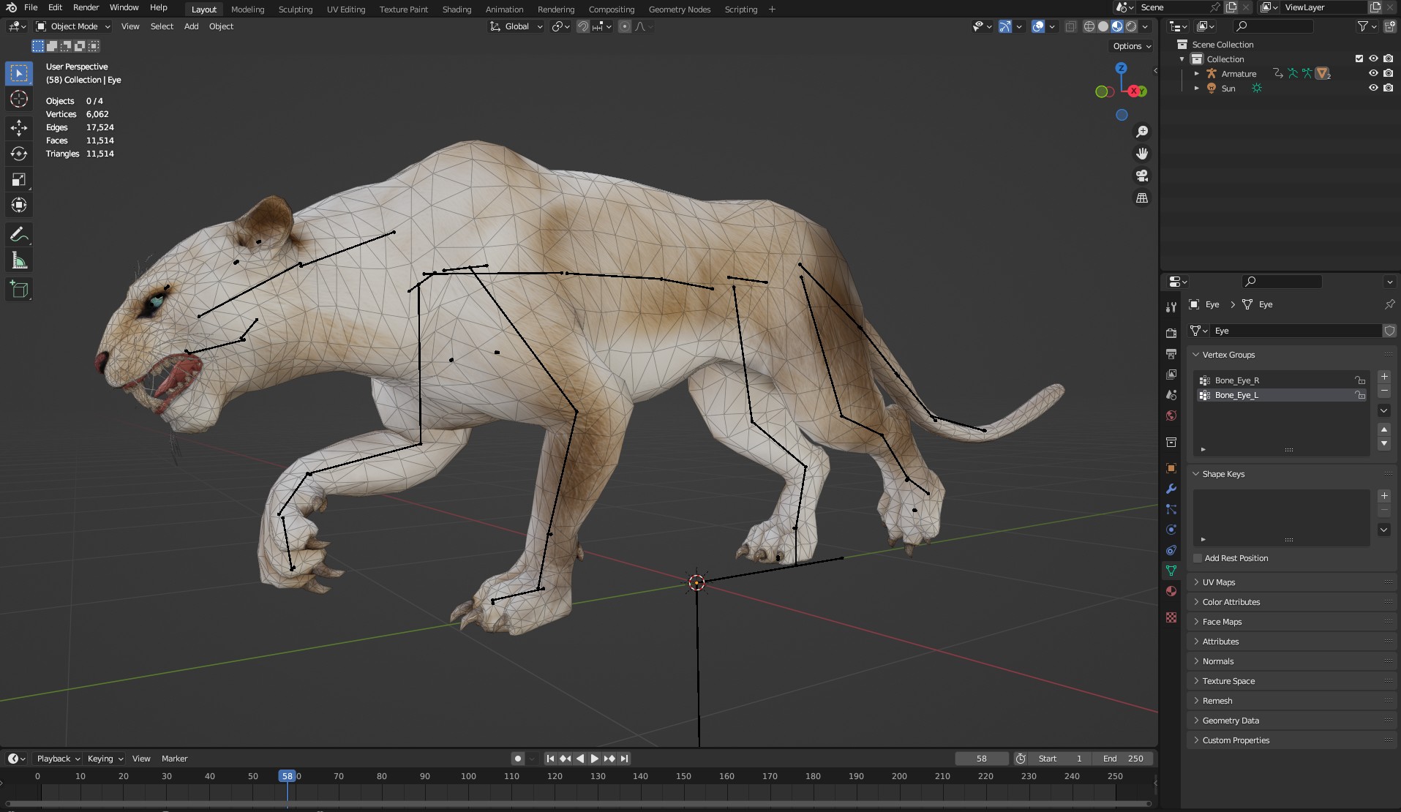Open the Modifier properties wrench tab
This screenshot has width=1401, height=812.
click(1171, 489)
